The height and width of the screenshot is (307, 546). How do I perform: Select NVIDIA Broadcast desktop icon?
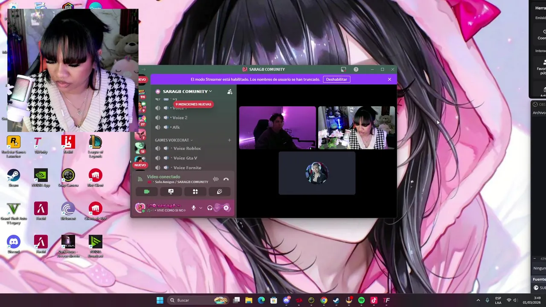click(x=95, y=246)
